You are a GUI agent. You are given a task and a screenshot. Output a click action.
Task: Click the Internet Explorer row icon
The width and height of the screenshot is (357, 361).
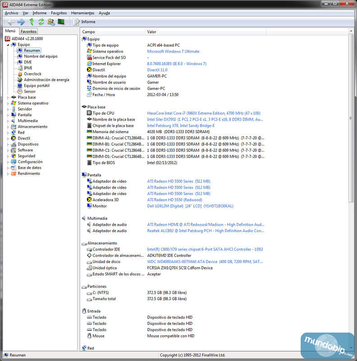(x=89, y=64)
